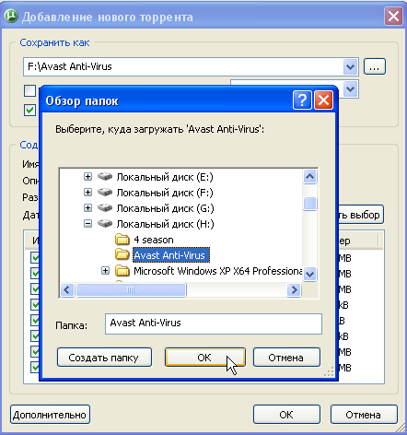Click 'Отмена' in the folder browse dialog
407x435 pixels.
[x=286, y=358]
